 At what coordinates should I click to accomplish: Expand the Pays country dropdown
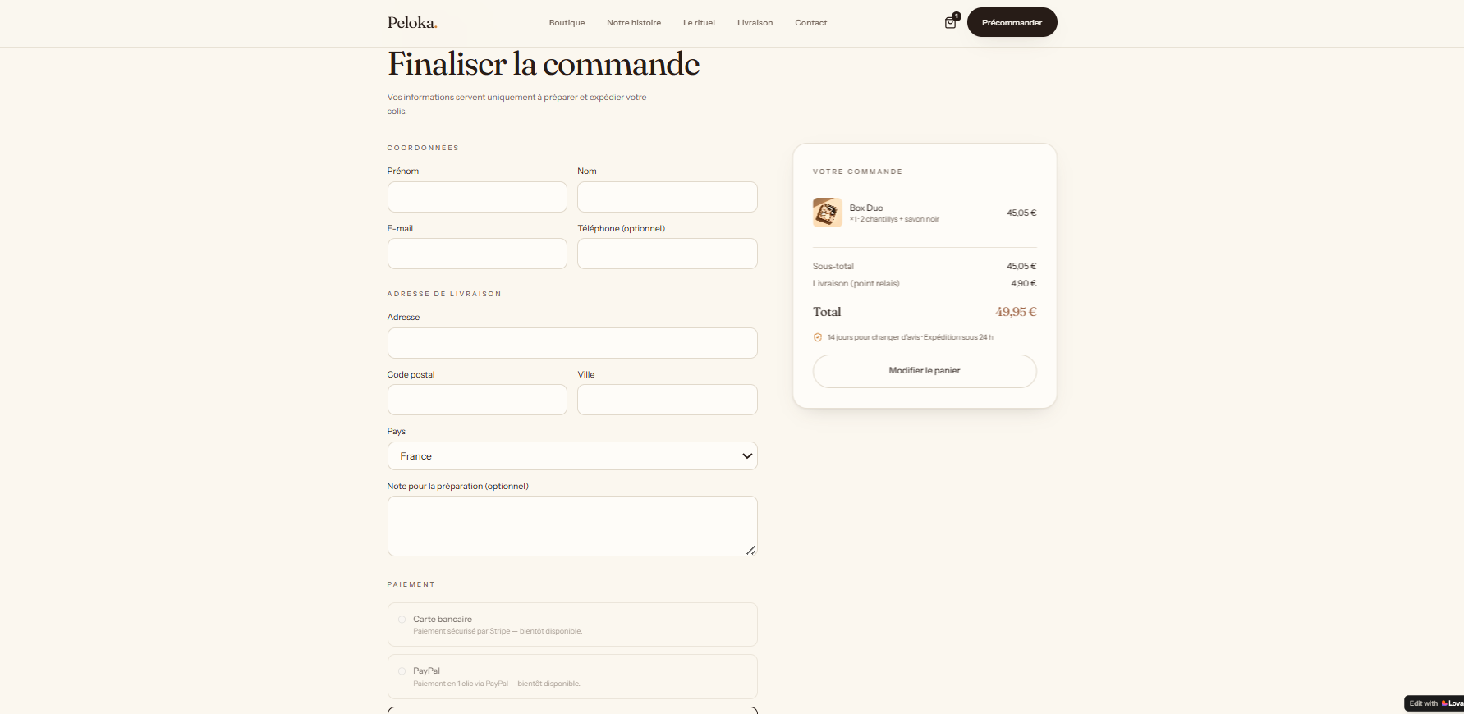(572, 456)
